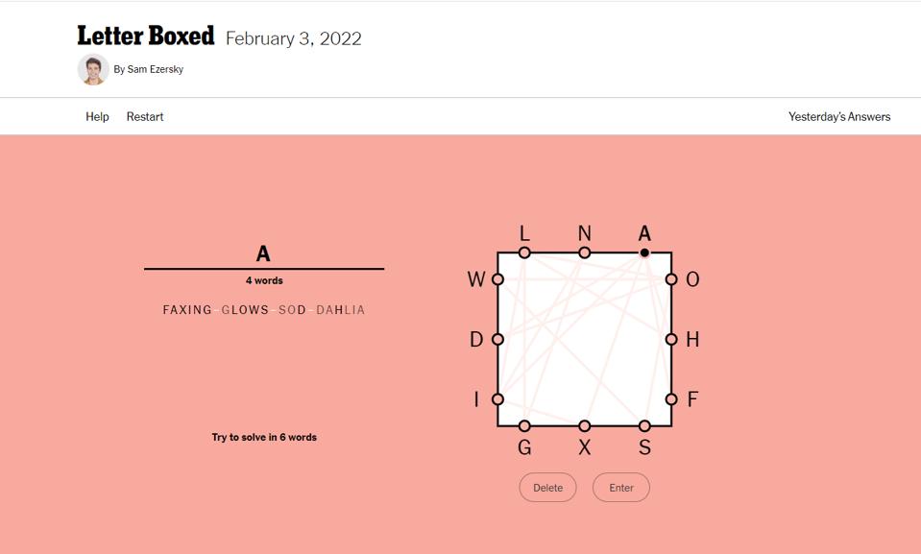Select the letter F on right side

(671, 399)
